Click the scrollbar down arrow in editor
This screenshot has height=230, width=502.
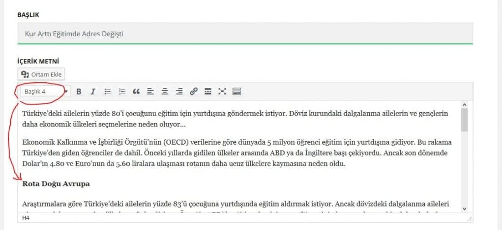point(465,208)
